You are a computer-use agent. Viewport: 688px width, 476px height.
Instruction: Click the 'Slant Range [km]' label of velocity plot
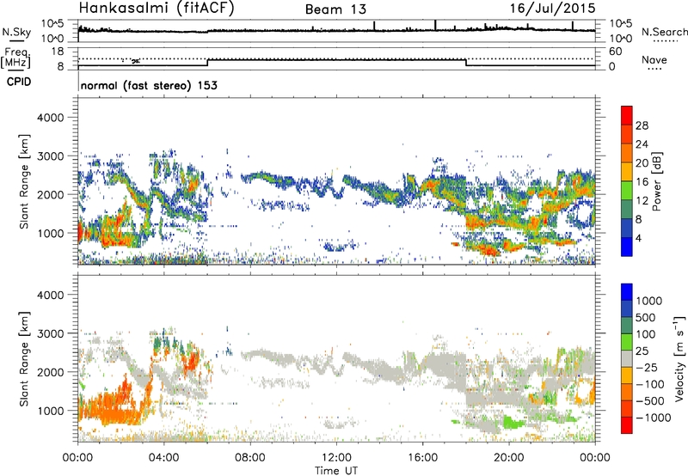click(24, 359)
